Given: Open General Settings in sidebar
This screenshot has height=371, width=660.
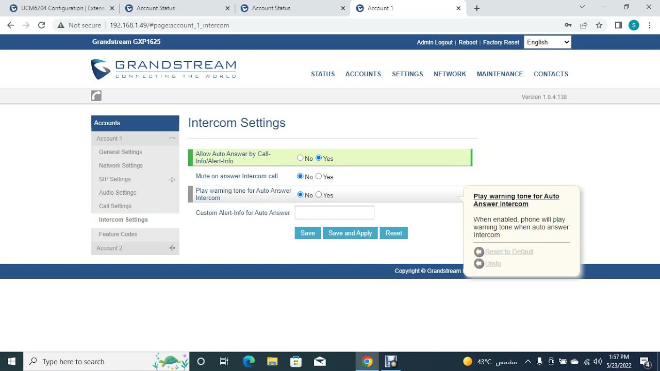Looking at the screenshot, I should [x=121, y=152].
